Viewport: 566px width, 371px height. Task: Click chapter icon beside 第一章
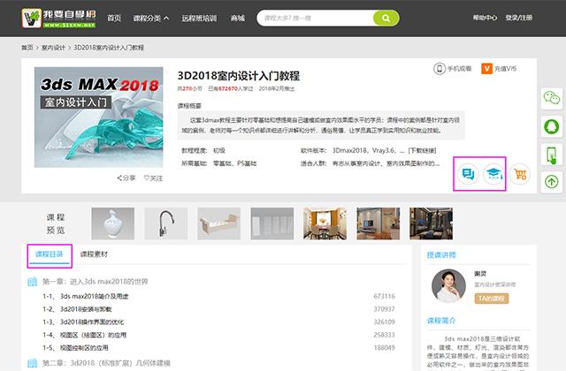pyautogui.click(x=32, y=282)
